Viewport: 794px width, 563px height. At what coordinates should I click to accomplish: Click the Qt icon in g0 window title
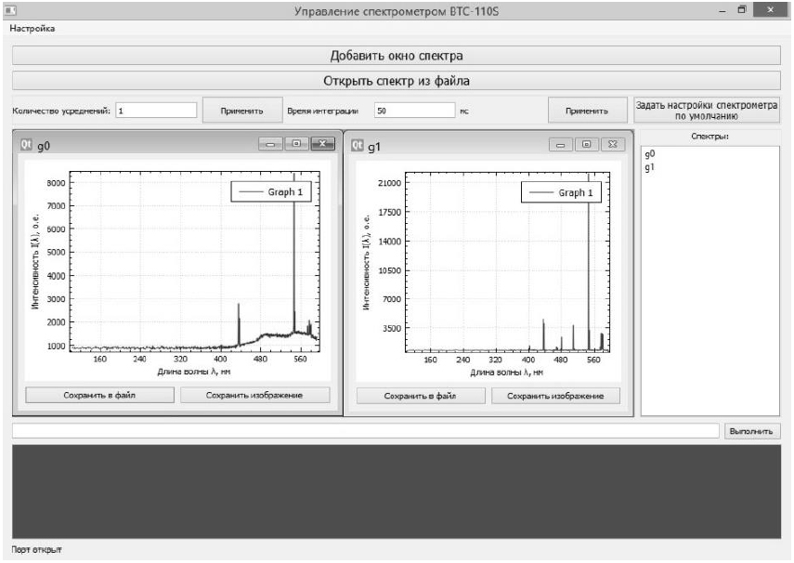pos(26,144)
